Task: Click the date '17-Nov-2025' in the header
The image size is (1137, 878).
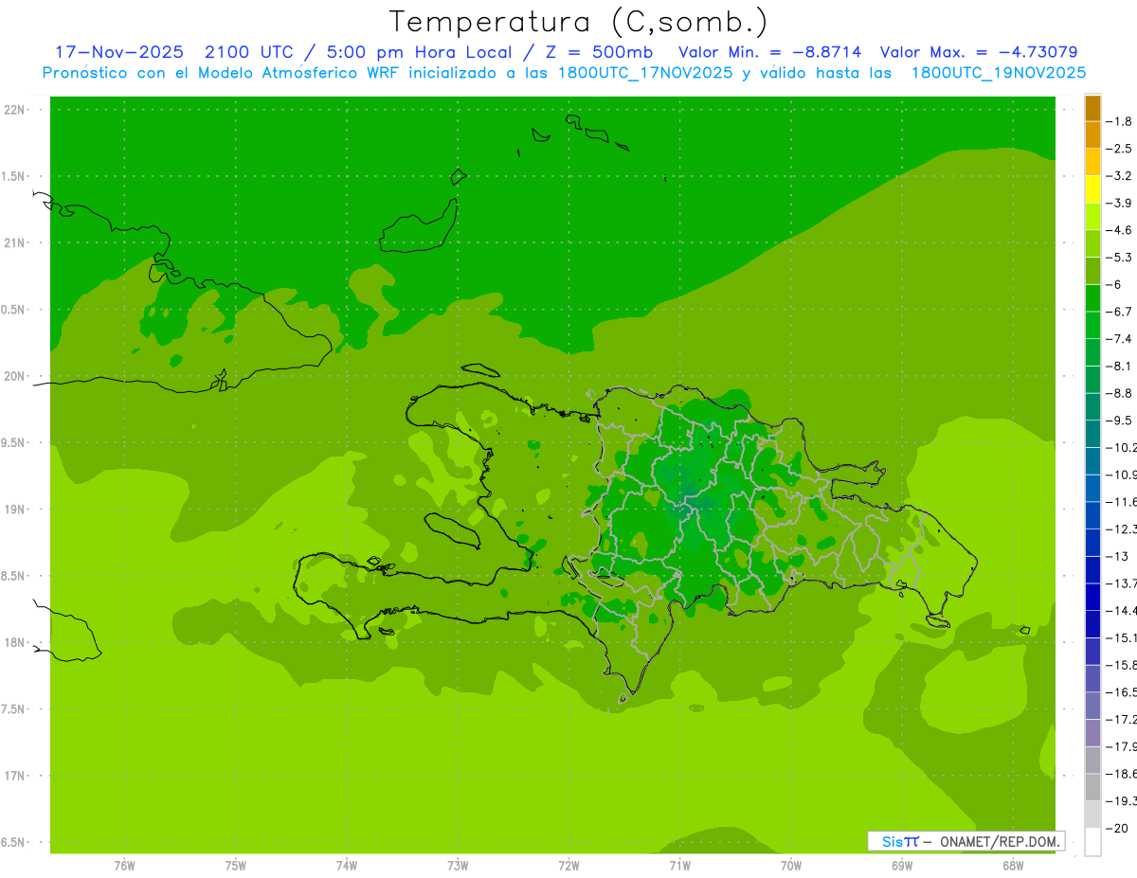Action: (x=118, y=52)
